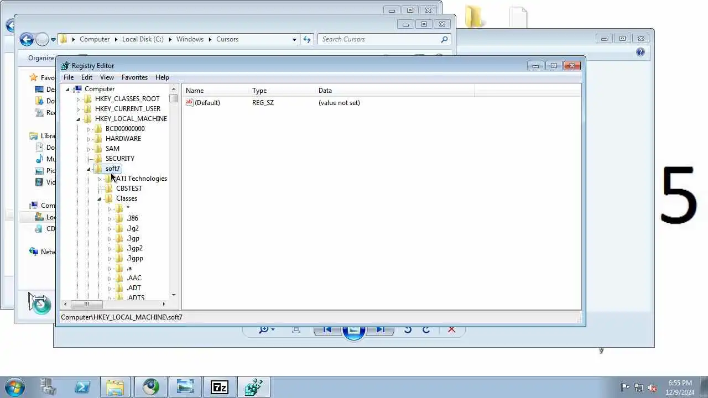Open Windows PowerShell from the taskbar

click(x=82, y=387)
